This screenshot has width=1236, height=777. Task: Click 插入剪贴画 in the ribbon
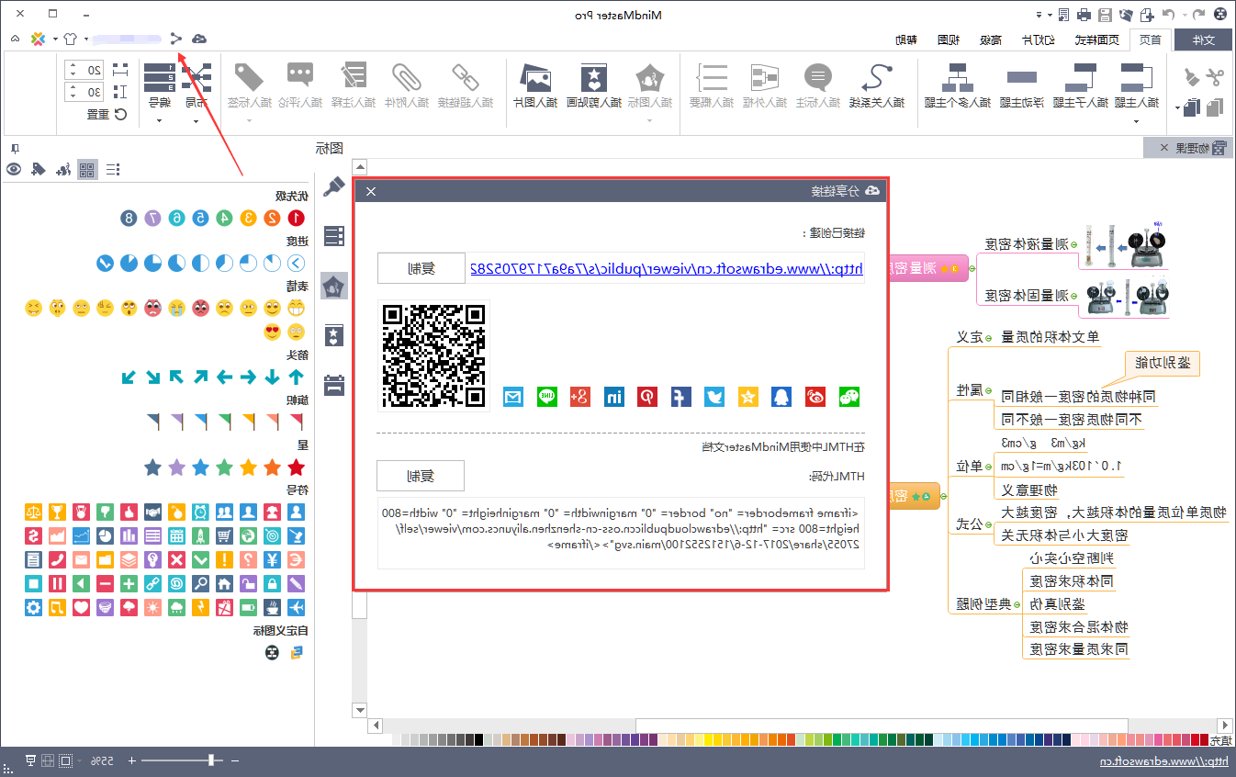point(592,86)
